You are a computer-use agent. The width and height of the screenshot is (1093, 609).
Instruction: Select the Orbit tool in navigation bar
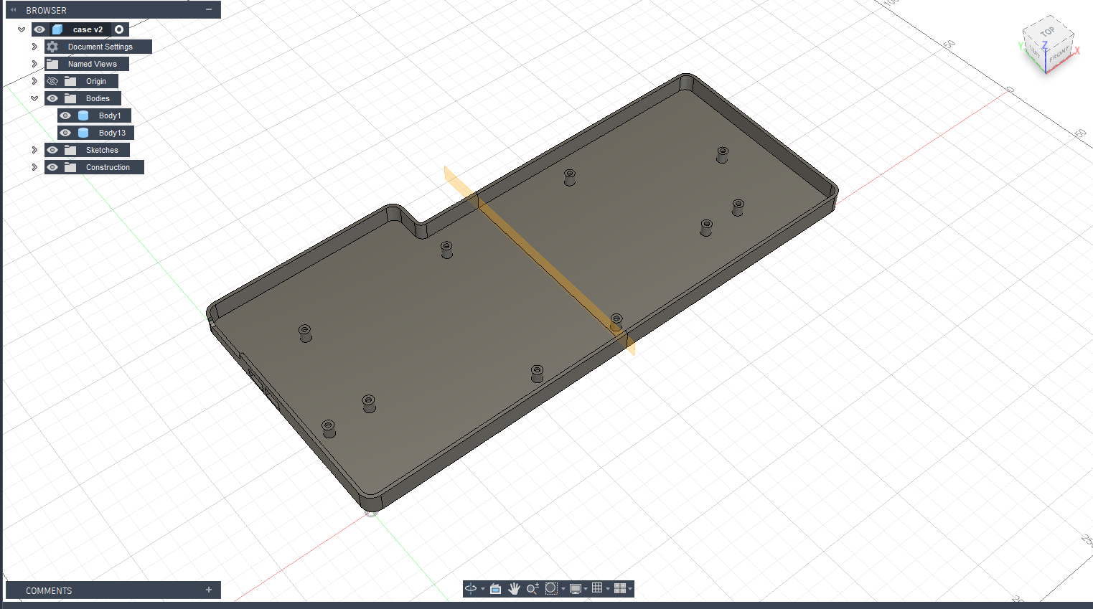click(471, 588)
